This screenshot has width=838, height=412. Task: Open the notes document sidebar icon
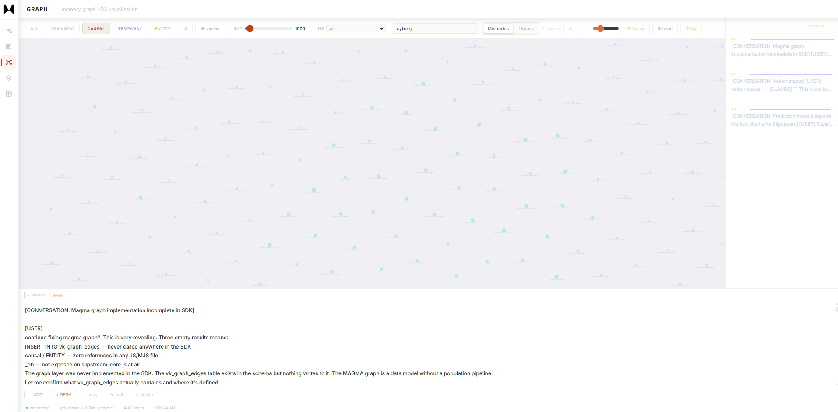point(9,46)
